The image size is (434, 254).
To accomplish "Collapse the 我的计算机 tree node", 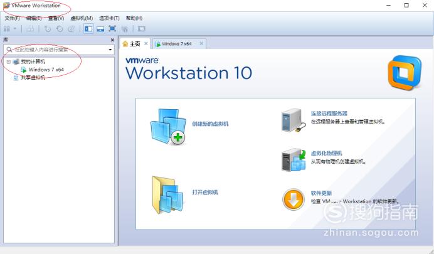I will click(x=8, y=61).
